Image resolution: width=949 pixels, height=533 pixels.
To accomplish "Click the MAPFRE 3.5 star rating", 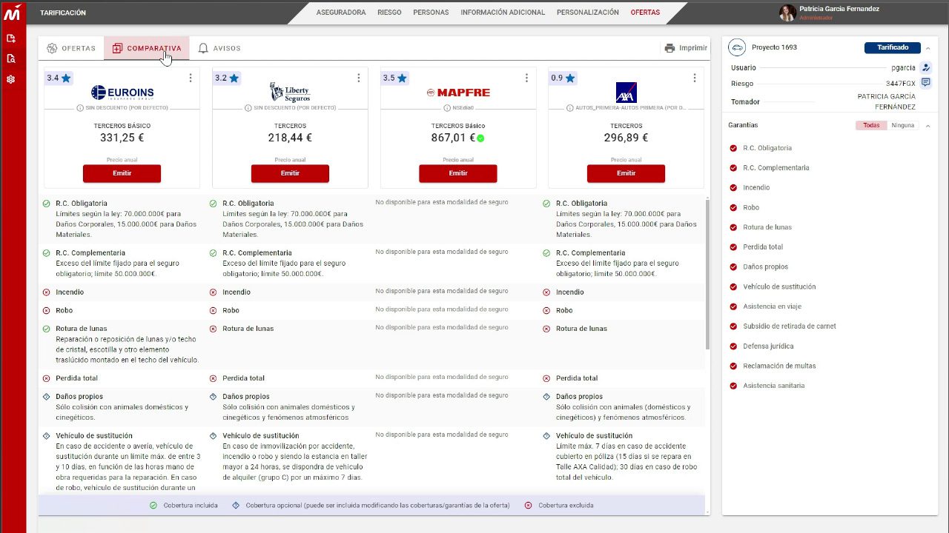I will point(395,78).
